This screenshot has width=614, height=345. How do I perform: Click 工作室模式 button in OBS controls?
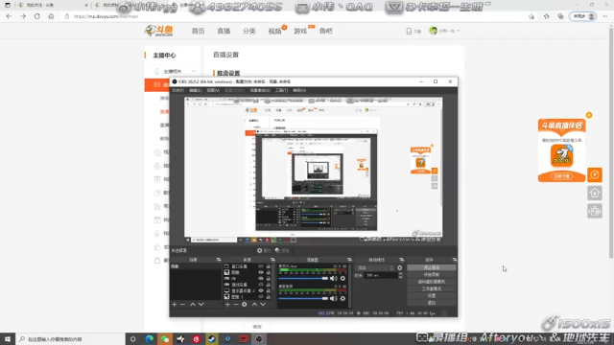tap(431, 288)
